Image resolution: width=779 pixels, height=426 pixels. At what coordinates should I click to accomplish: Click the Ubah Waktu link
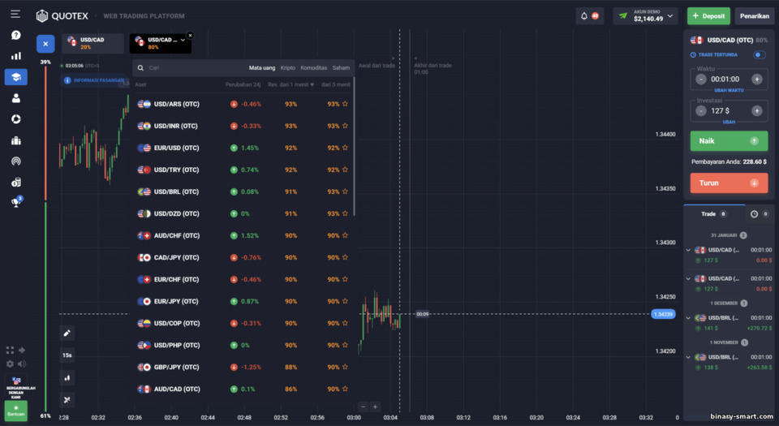point(729,90)
